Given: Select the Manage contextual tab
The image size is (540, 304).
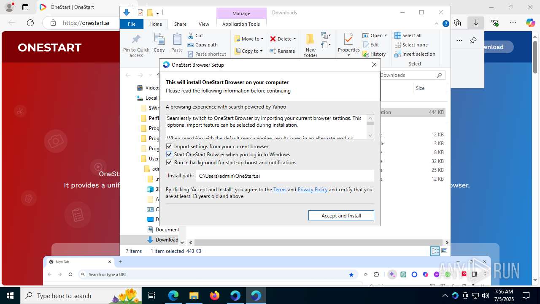Looking at the screenshot, I should [x=241, y=14].
